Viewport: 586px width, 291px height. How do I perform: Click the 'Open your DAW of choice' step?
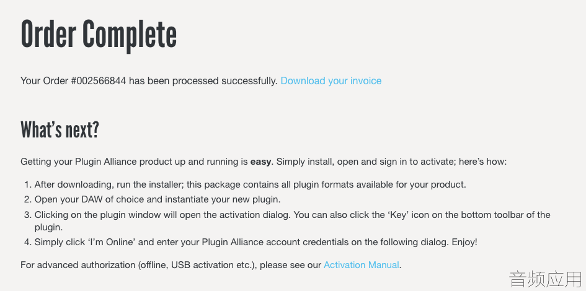(x=158, y=199)
